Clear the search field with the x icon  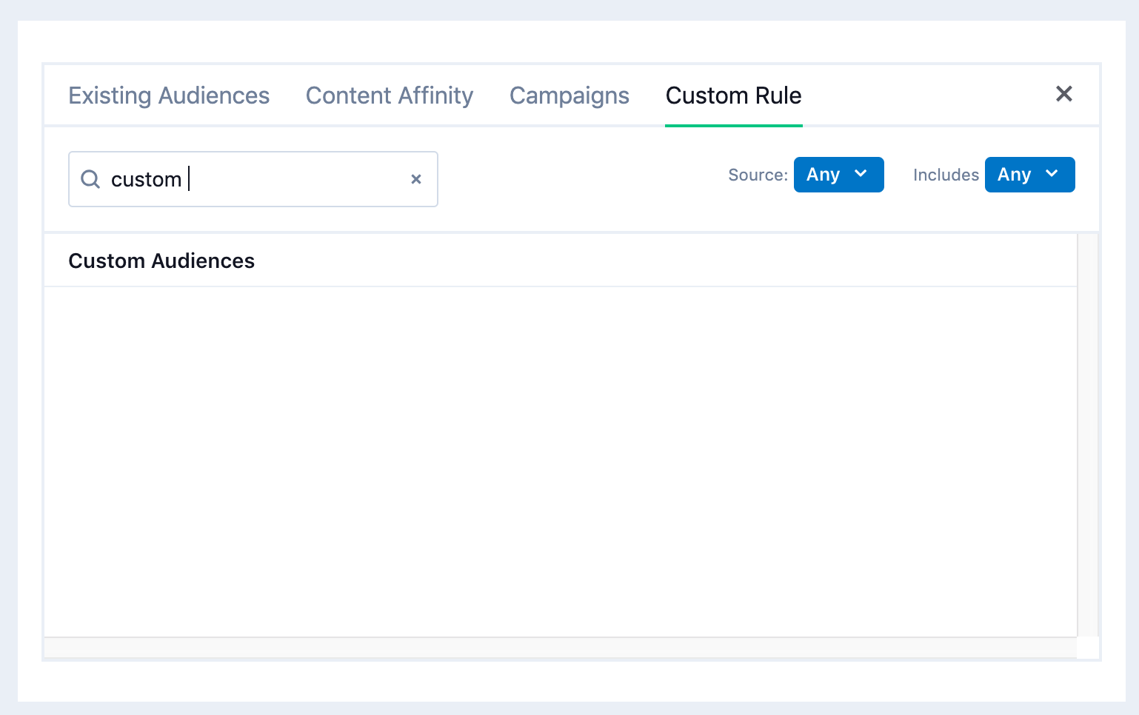[416, 179]
